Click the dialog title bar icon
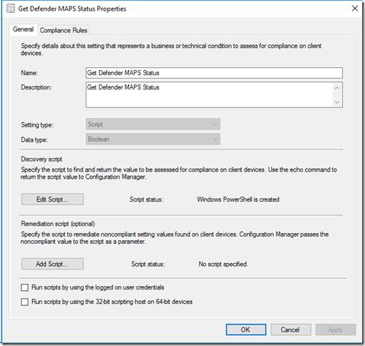Viewport: 365px width, 346px height. pyautogui.click(x=11, y=9)
